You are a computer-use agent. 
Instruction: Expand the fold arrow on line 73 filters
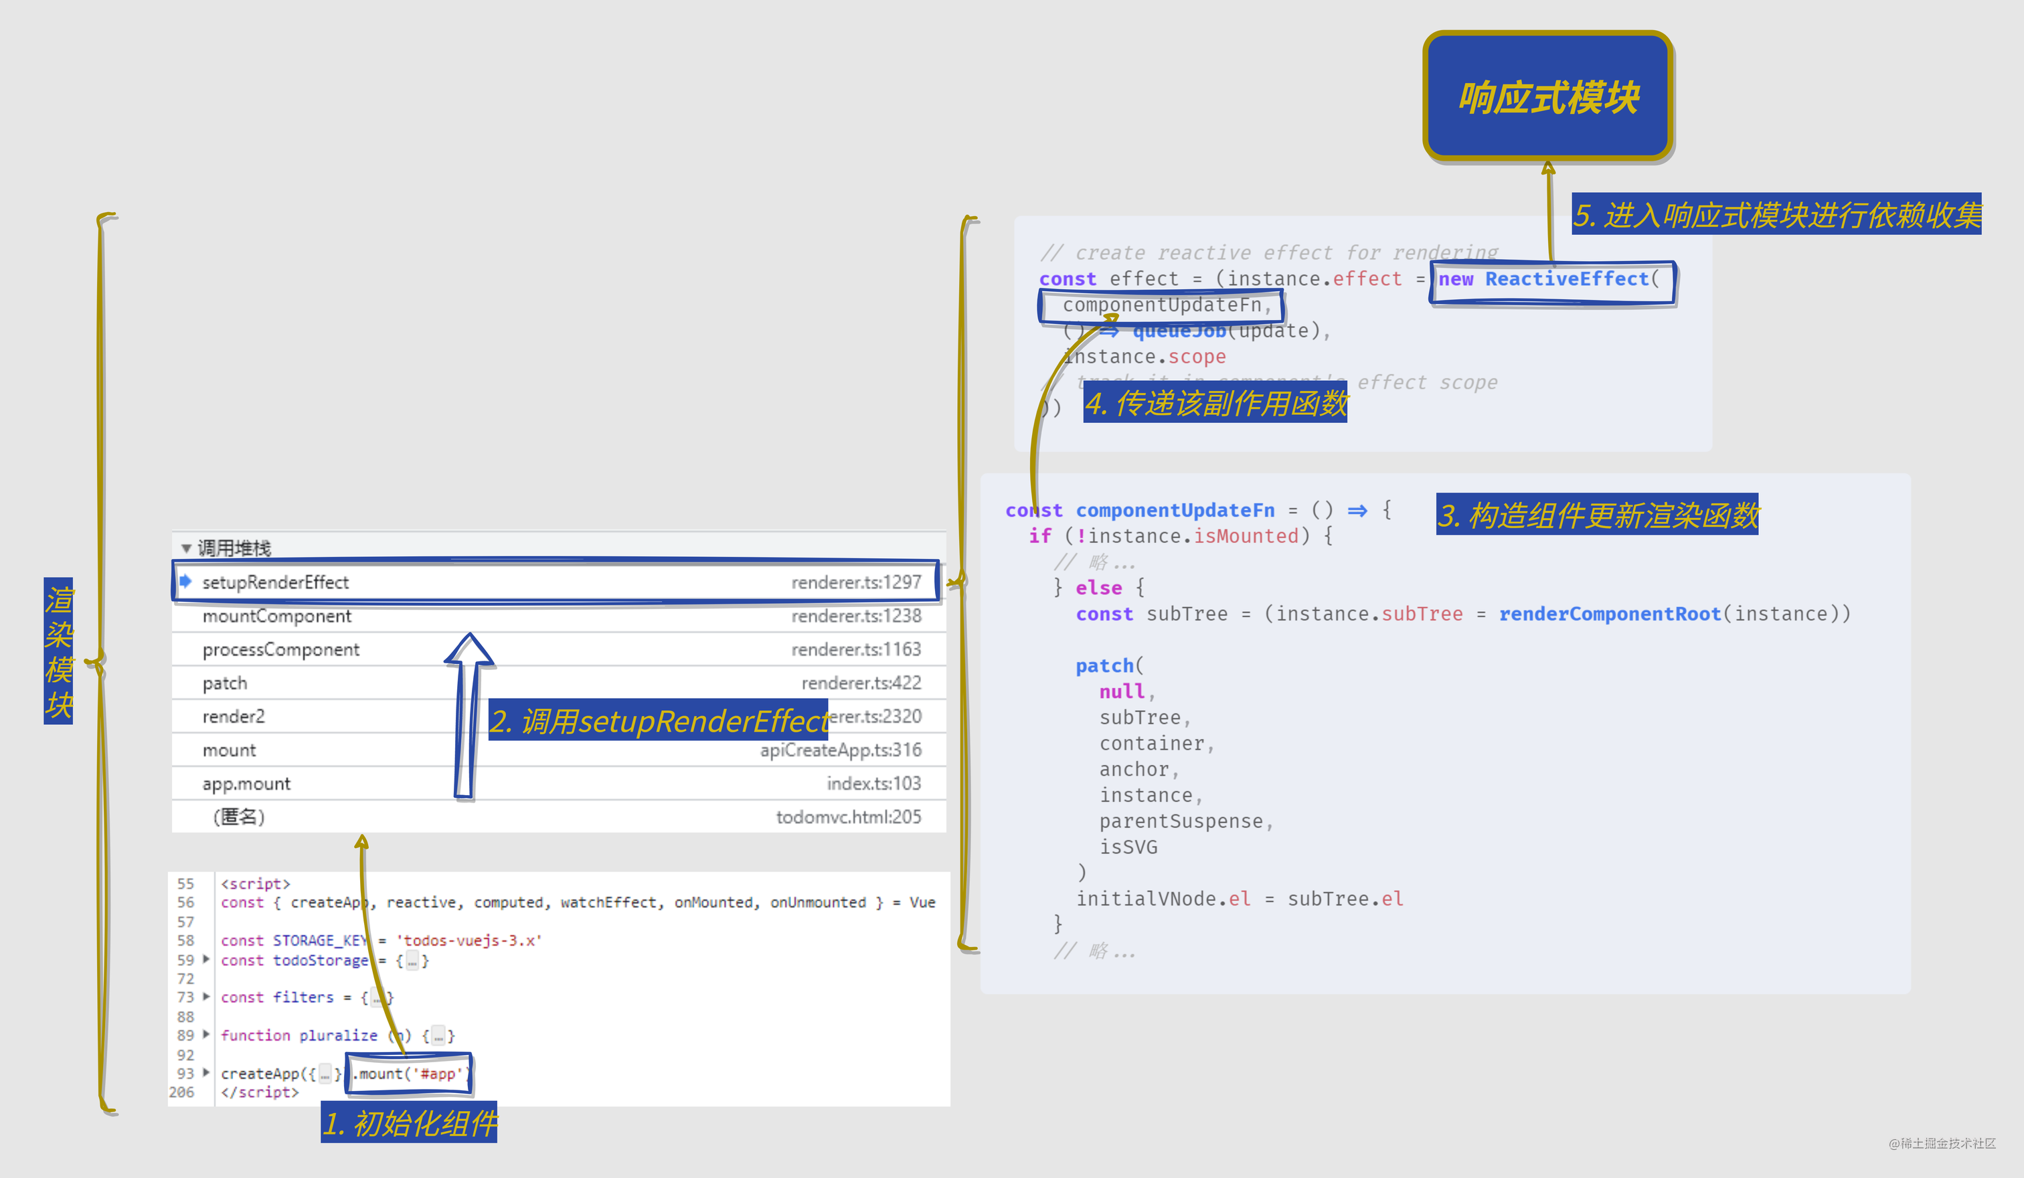(x=206, y=997)
